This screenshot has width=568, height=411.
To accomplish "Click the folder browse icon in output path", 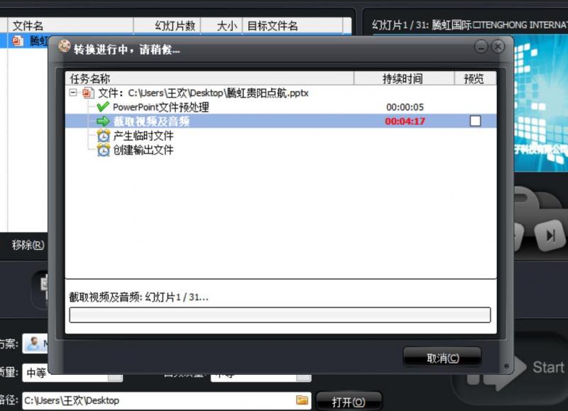I will [x=302, y=400].
